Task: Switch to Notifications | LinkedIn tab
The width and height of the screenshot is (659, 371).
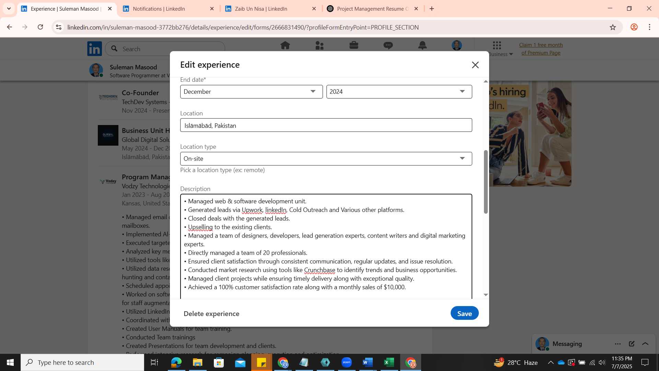Action: point(169,9)
